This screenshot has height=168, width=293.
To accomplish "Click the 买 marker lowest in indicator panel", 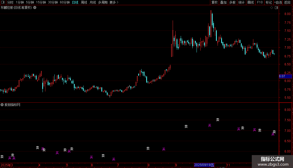I will click(x=114, y=159).
